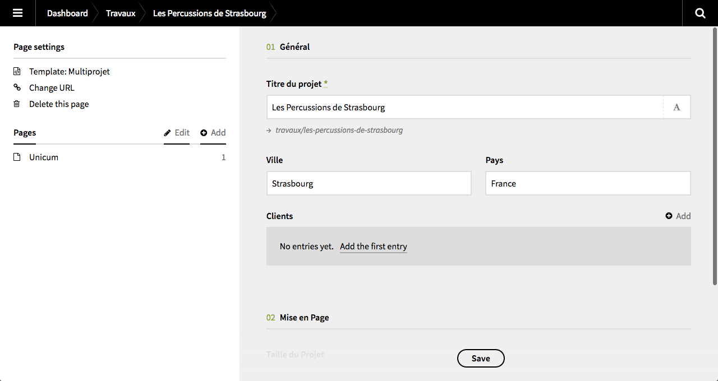This screenshot has width=718, height=381.
Task: Open the Unicum subpage
Action: (44, 157)
